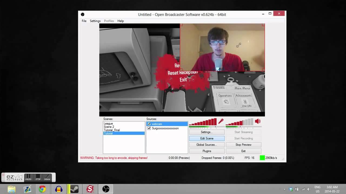The width and height of the screenshot is (346, 194).
Task: Select the webcam source row
Action: [167, 124]
